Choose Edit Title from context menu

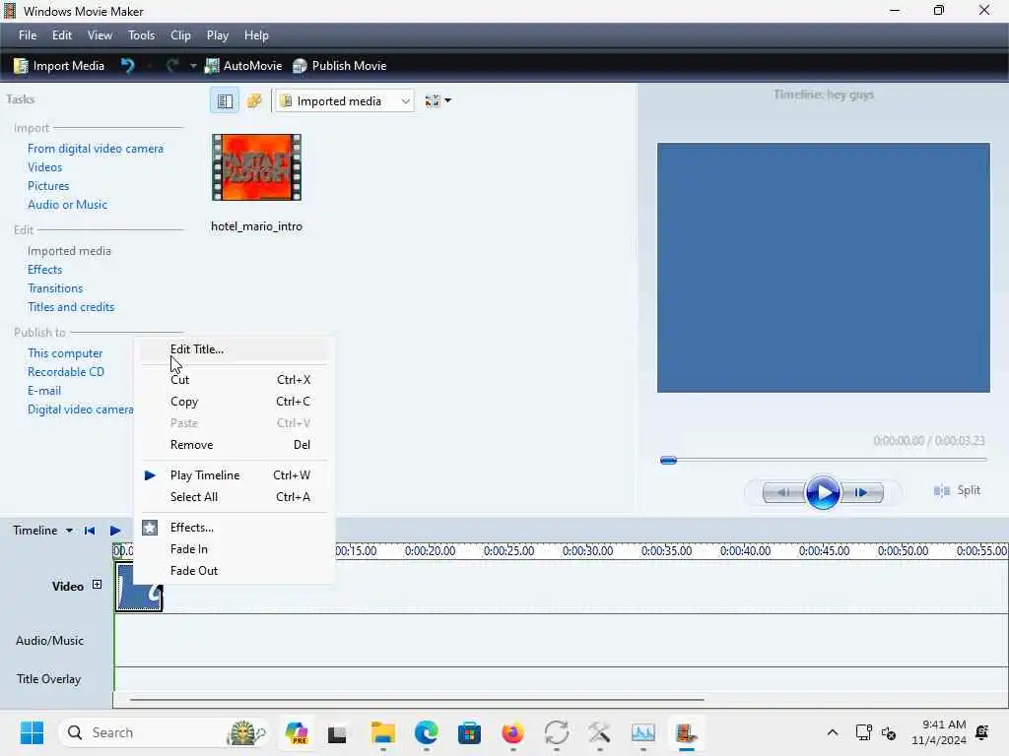pyautogui.click(x=235, y=349)
